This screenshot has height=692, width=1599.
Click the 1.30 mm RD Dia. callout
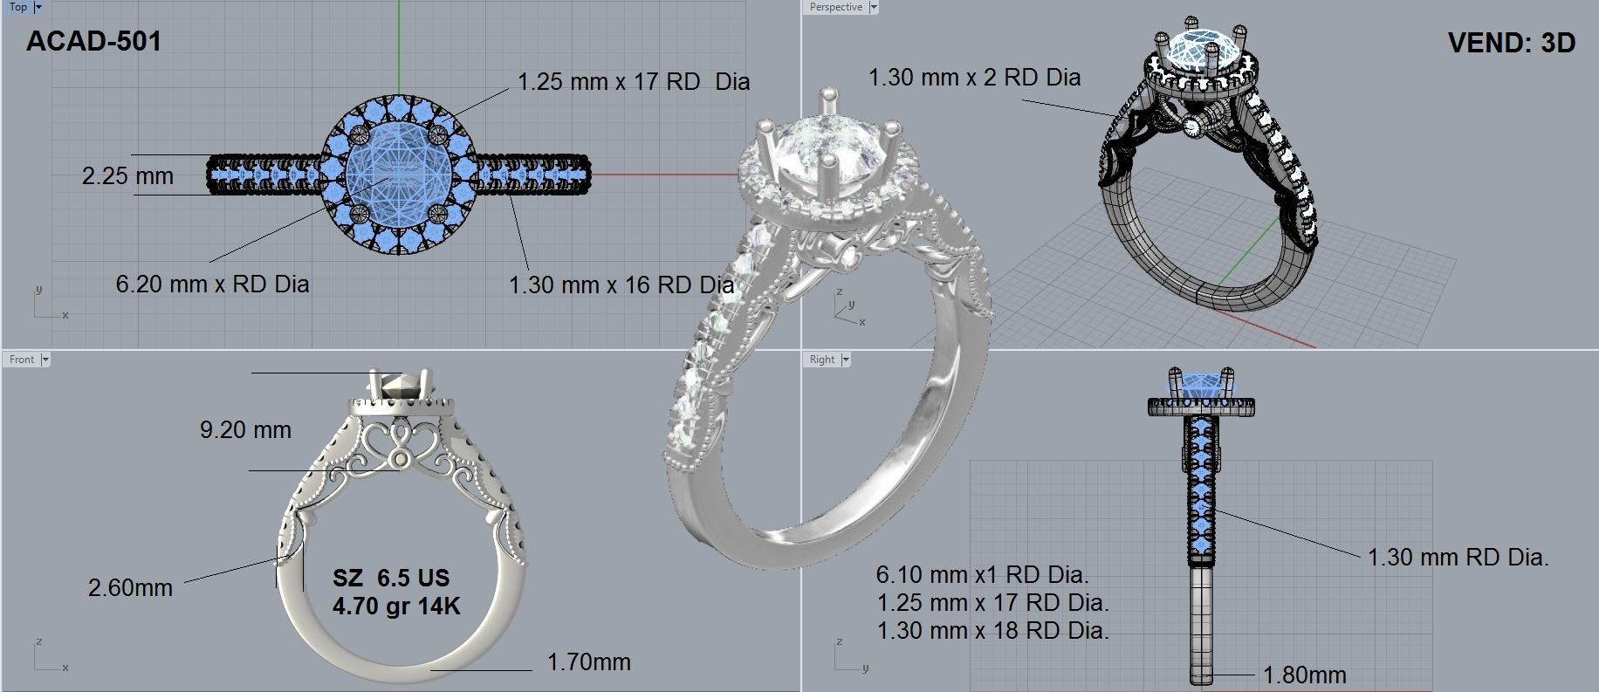(x=1458, y=558)
